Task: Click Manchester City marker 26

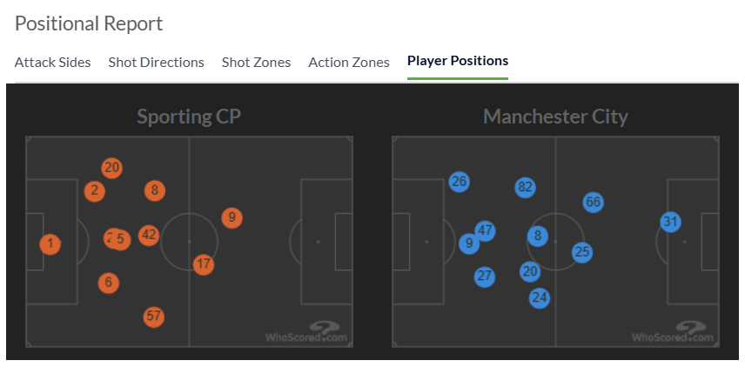Action: pos(460,183)
